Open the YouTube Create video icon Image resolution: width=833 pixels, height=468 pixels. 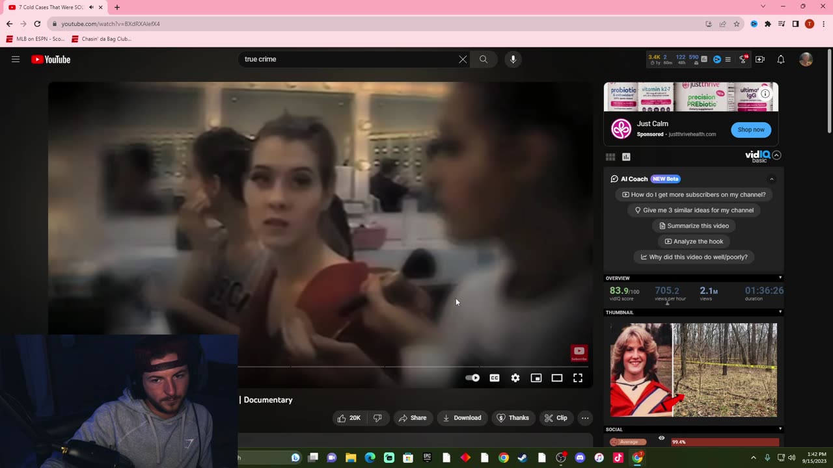[760, 59]
